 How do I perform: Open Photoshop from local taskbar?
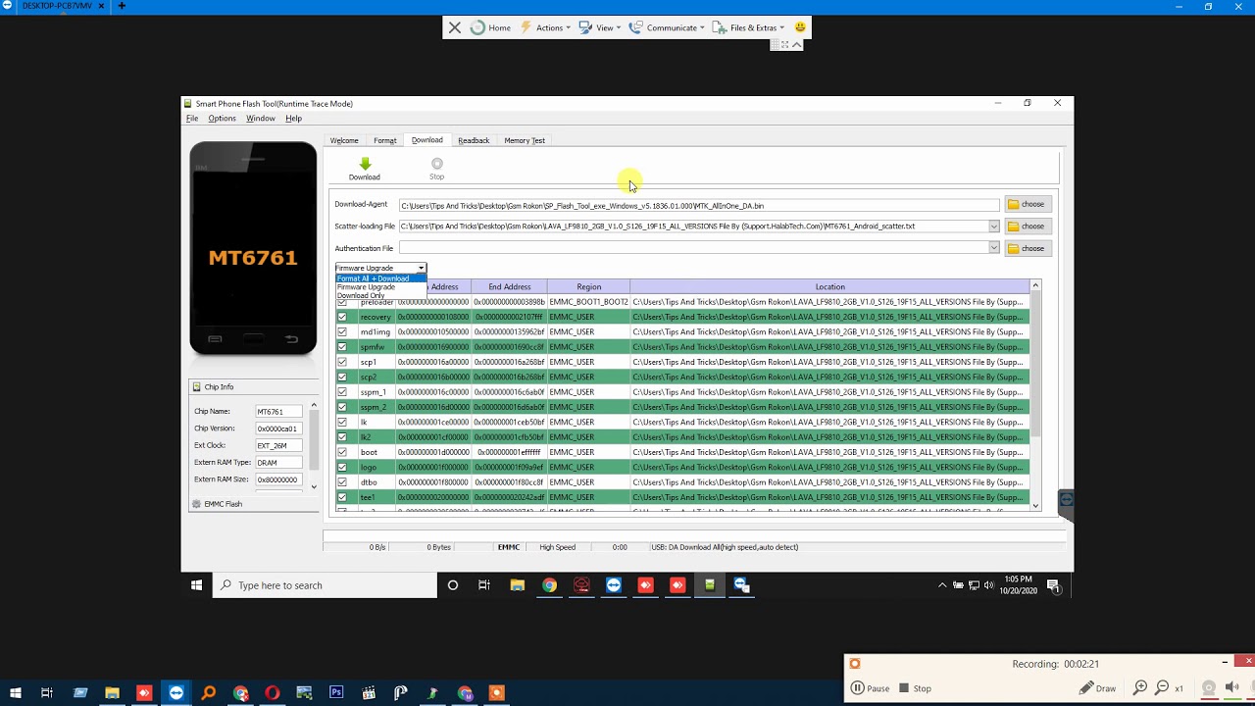pos(336,693)
